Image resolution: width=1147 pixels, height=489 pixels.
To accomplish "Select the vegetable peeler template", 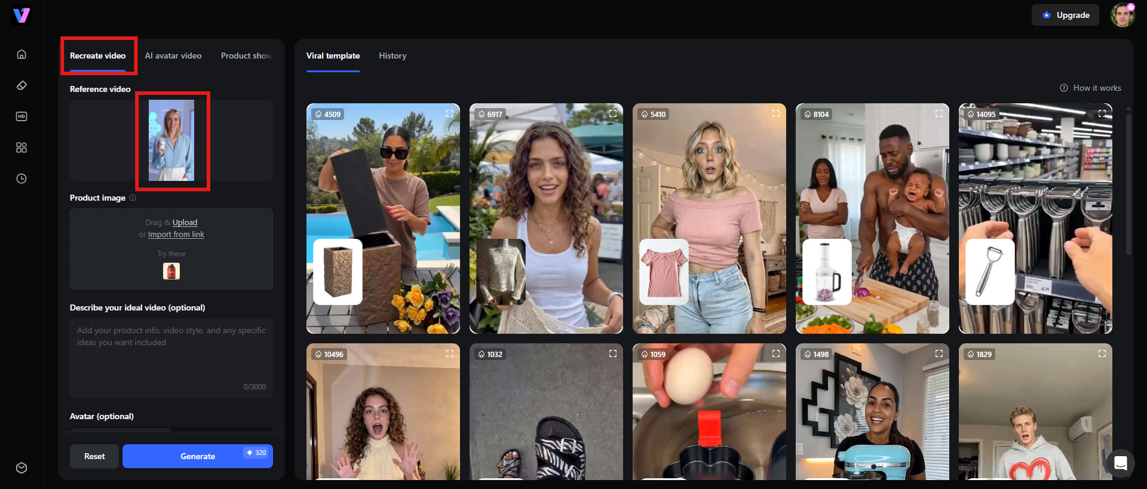I will [x=1035, y=219].
